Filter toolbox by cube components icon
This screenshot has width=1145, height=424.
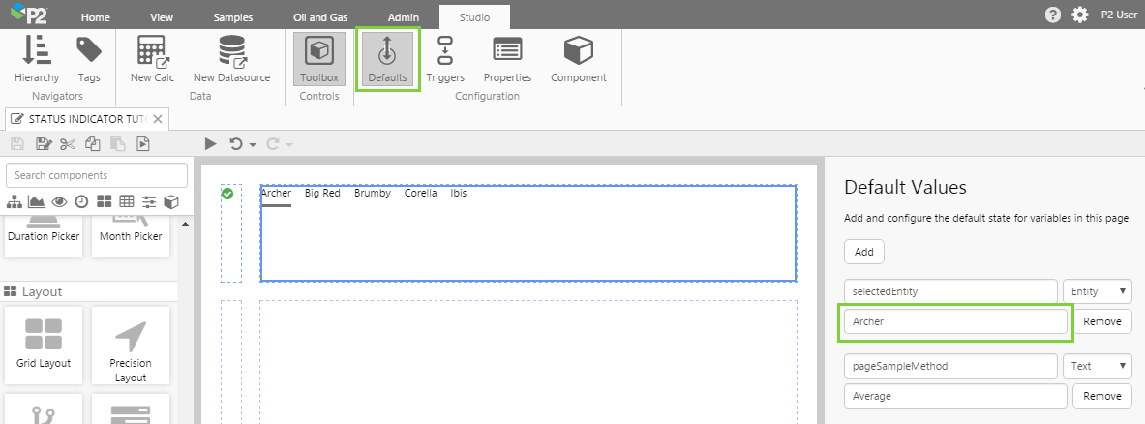click(171, 201)
